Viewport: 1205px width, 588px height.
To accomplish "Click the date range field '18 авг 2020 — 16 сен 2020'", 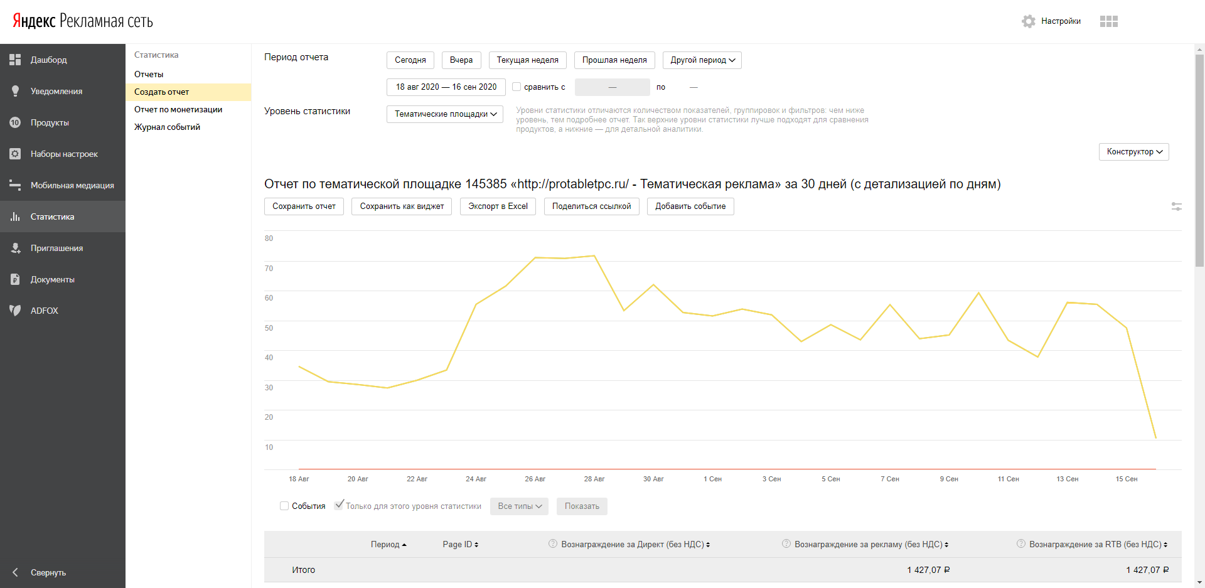I will coord(446,87).
